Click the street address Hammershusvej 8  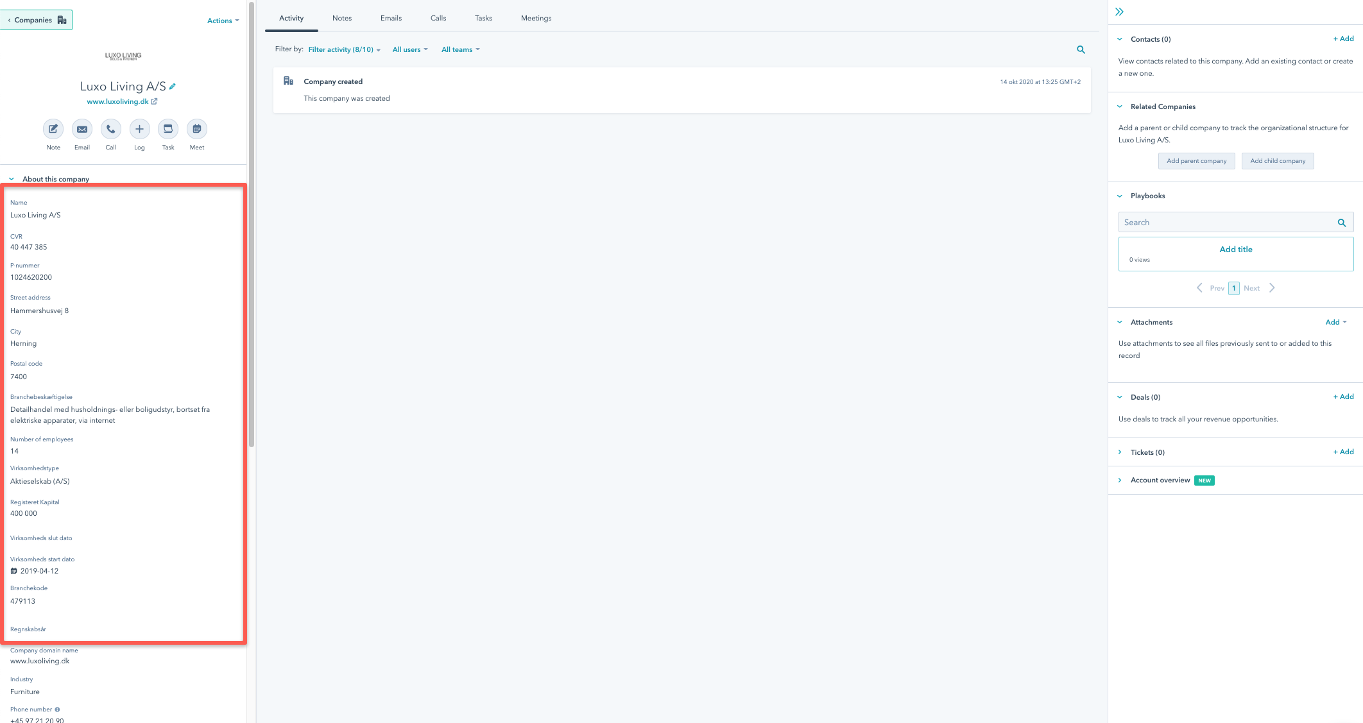pos(39,310)
